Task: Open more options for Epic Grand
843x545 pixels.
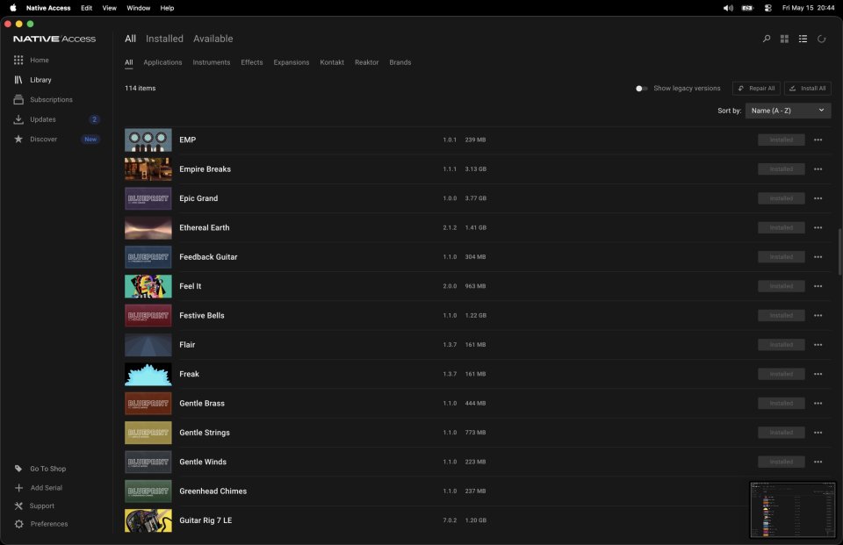Action: click(x=818, y=198)
